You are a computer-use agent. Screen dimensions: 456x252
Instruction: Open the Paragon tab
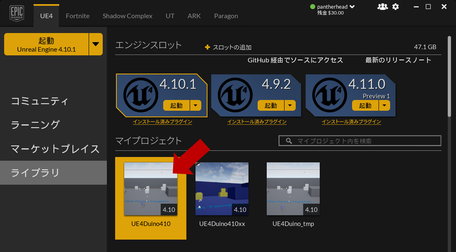coord(226,16)
